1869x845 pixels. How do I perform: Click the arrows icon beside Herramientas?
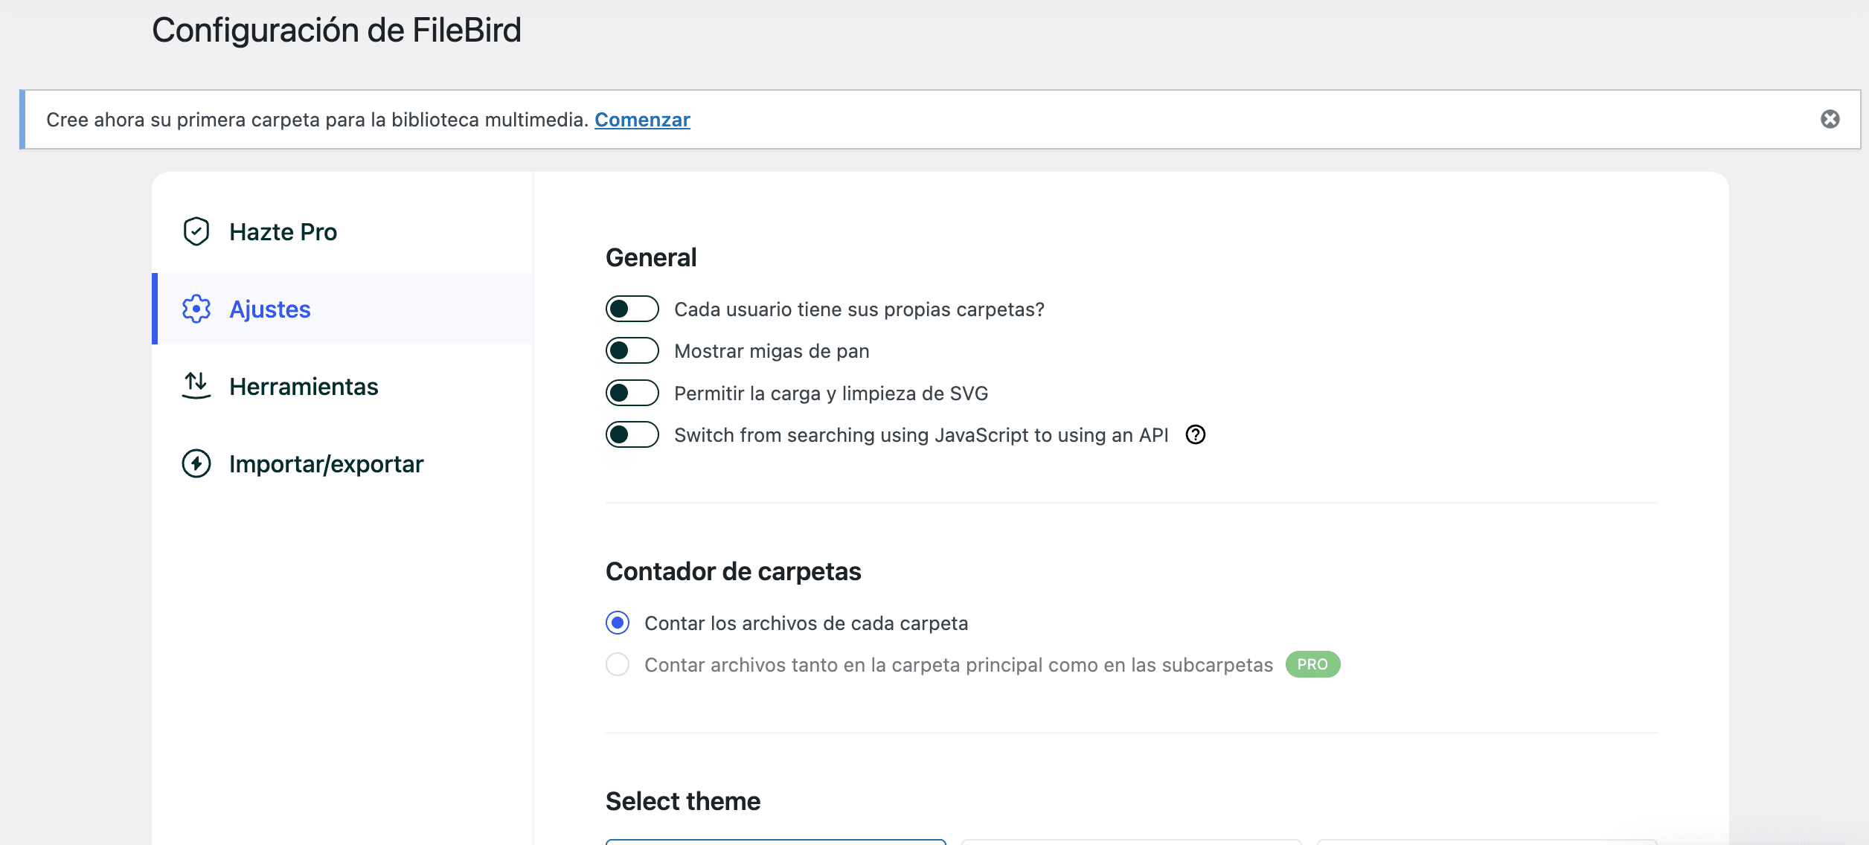(196, 385)
